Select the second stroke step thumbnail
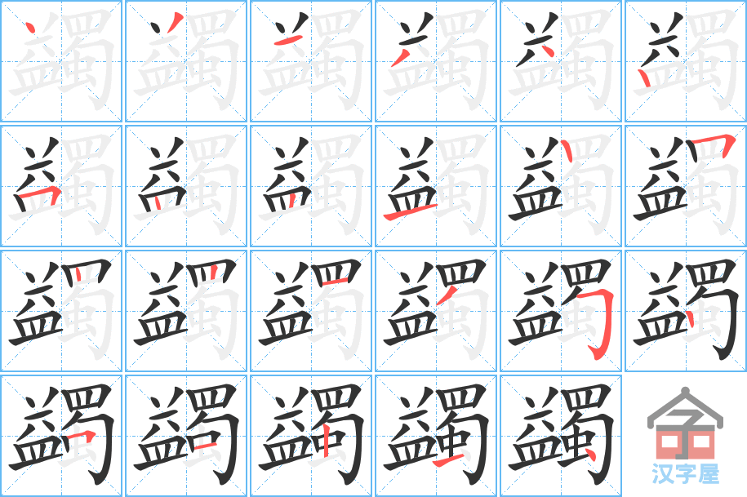The width and height of the screenshot is (747, 497). [186, 61]
